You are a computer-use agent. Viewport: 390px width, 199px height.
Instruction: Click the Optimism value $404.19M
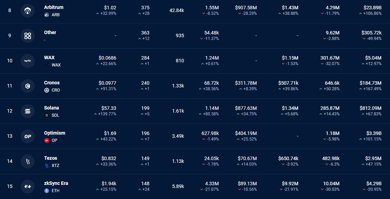coord(246,133)
